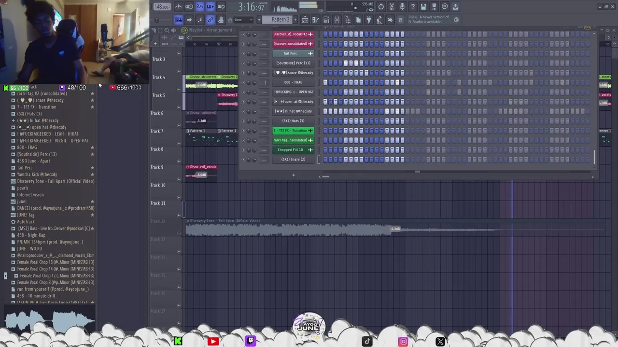Select Discovery Zone - Fall Apart audio clip
Viewport: 618px width, 347px height.
pos(395,228)
